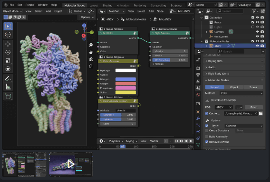Open the Object Data green triangle tab
The width and height of the screenshot is (270, 182).
tap(198, 145)
